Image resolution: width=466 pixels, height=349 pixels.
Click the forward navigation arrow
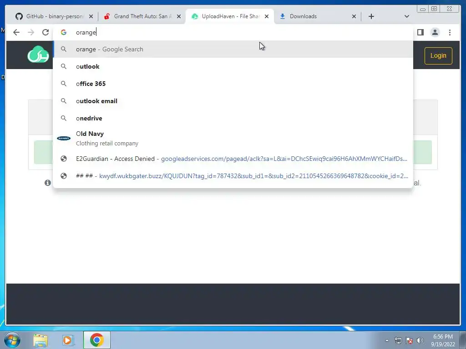pos(31,32)
